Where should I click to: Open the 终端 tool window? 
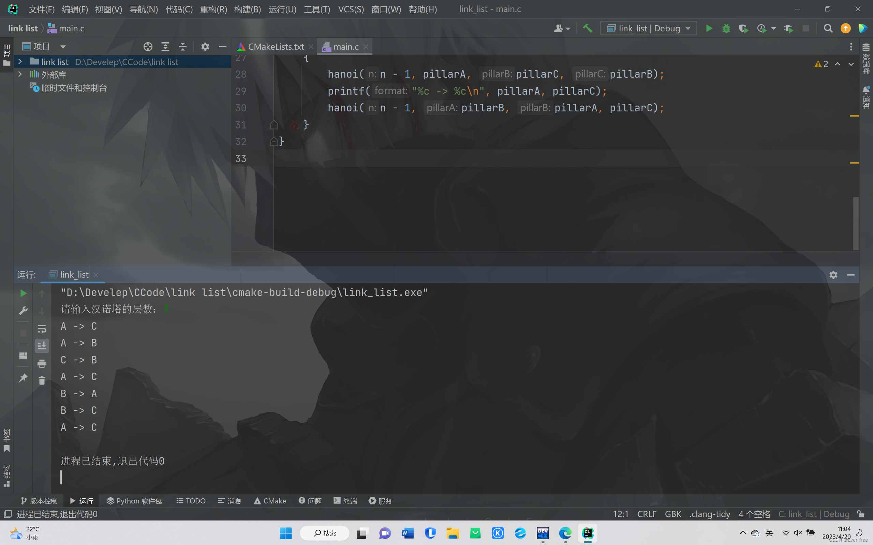pyautogui.click(x=345, y=501)
